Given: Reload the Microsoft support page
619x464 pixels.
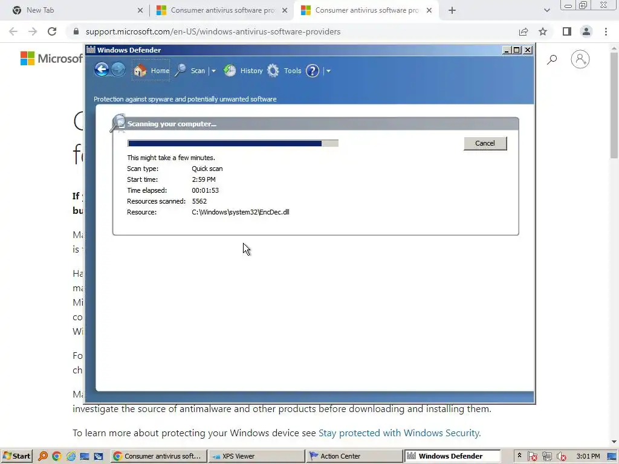Looking at the screenshot, I should pyautogui.click(x=52, y=31).
